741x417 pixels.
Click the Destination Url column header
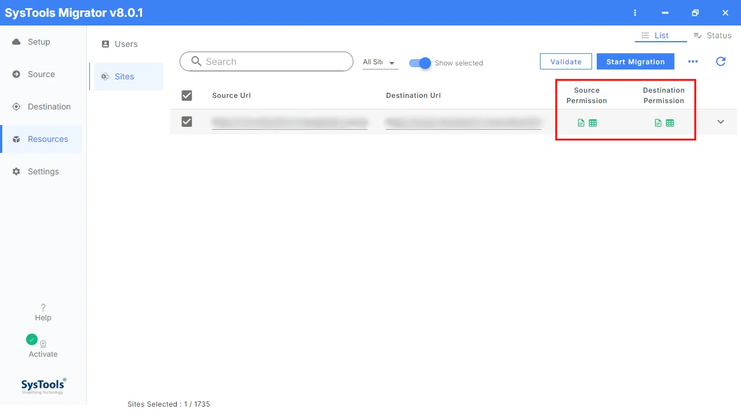(x=414, y=96)
